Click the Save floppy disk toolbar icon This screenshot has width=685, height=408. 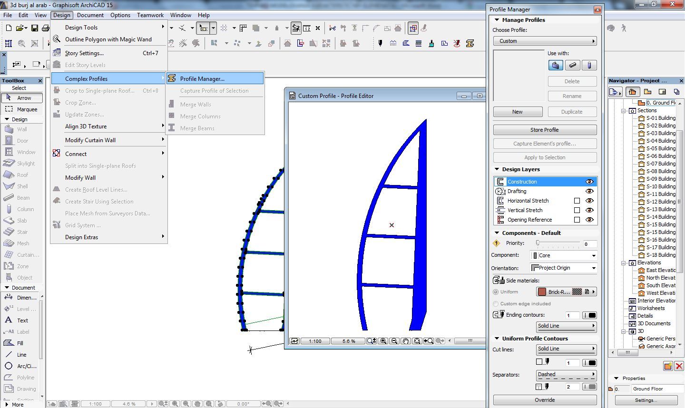tap(35, 29)
